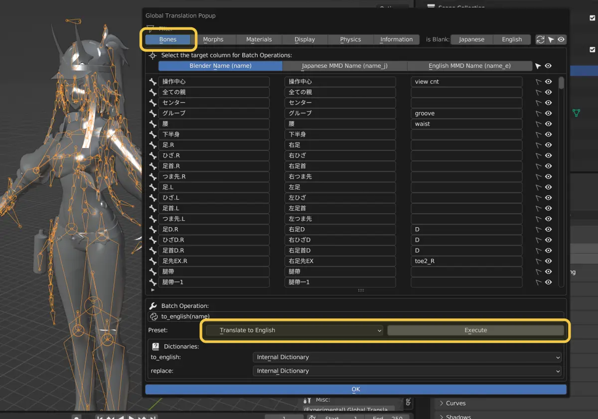Click the bone icon of the 腰 row
Image resolution: width=598 pixels, height=419 pixels.
coord(153,124)
